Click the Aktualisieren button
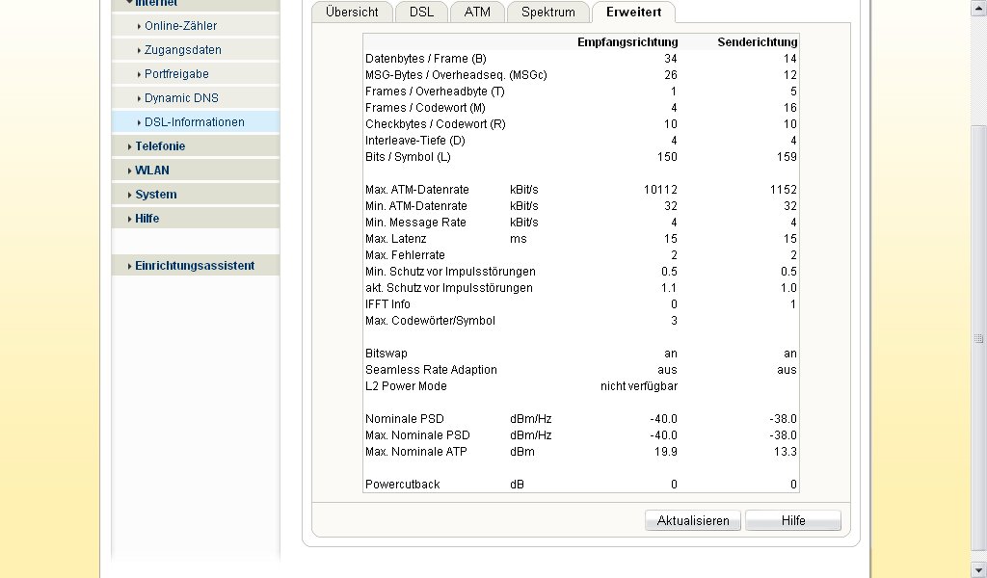The width and height of the screenshot is (987, 578). (693, 521)
